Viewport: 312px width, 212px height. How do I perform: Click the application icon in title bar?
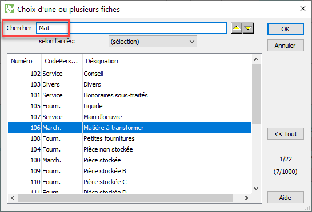[x=10, y=9]
